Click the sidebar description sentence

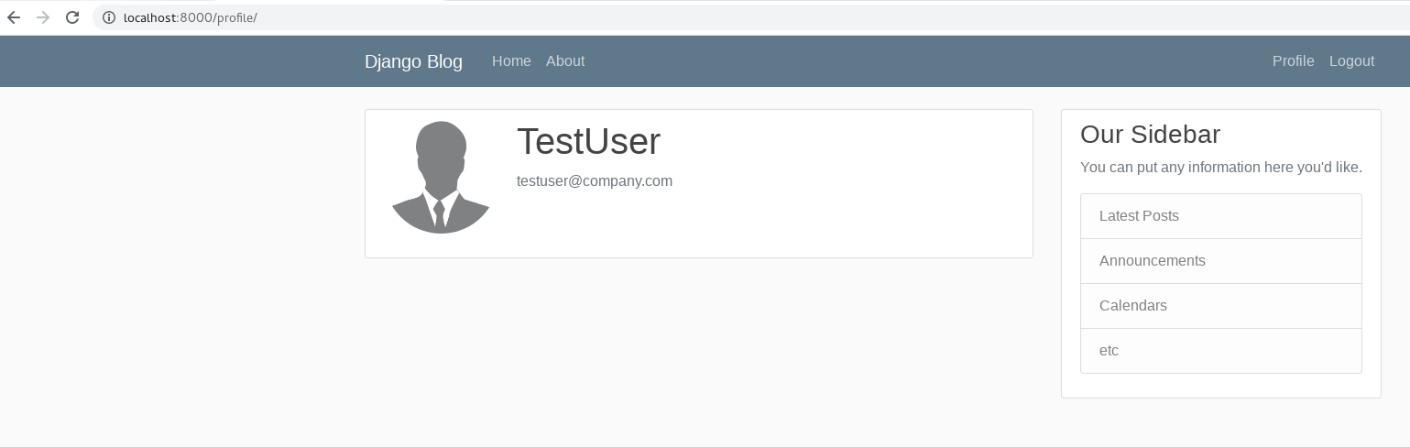(x=1220, y=168)
